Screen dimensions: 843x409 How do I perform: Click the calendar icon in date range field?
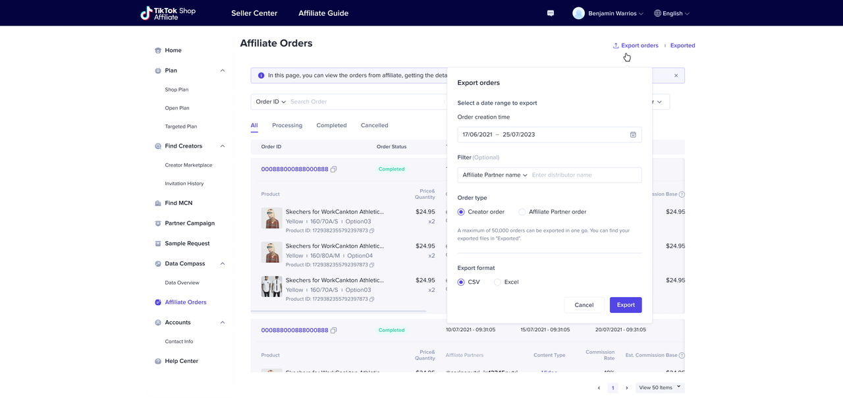[x=633, y=134]
